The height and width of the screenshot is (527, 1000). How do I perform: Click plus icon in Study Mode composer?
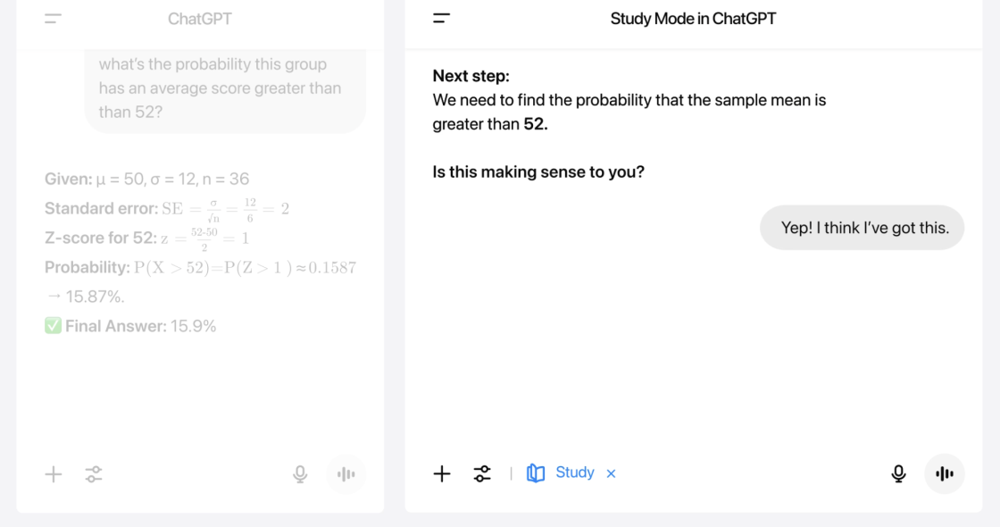click(x=442, y=473)
